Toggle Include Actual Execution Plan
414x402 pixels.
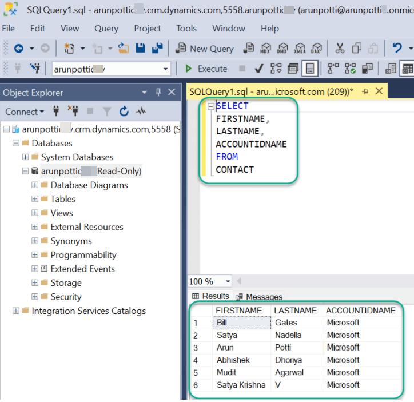click(x=333, y=69)
